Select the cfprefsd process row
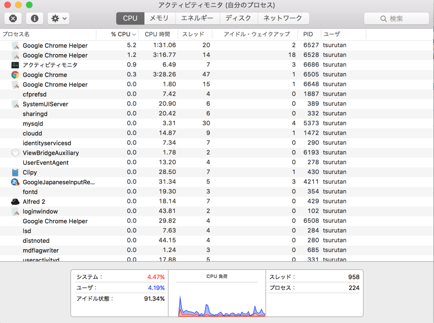This screenshot has width=434, height=323. [x=217, y=94]
